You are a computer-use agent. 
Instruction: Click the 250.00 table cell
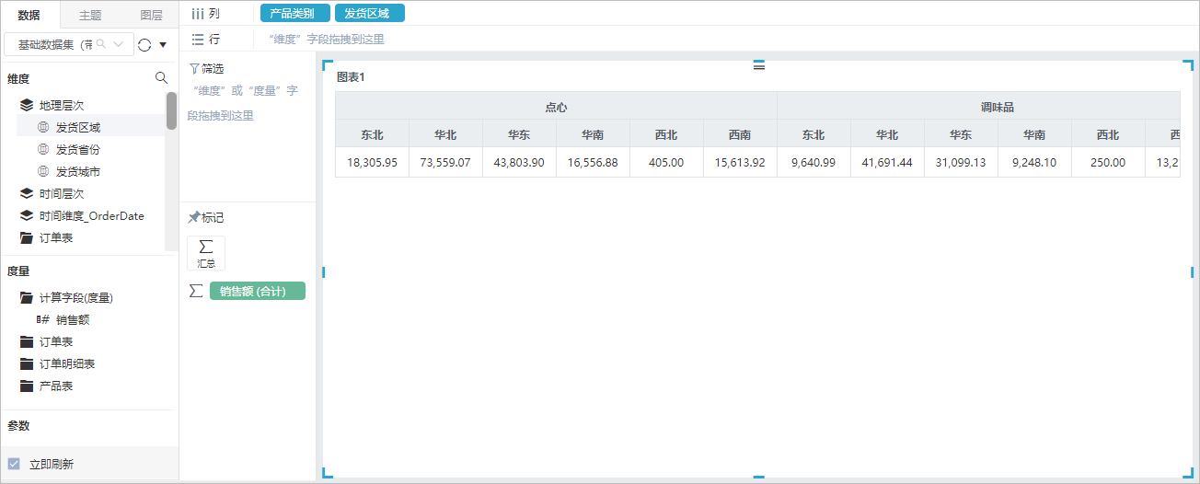pyautogui.click(x=1108, y=162)
